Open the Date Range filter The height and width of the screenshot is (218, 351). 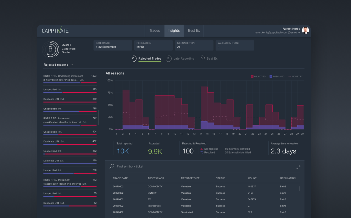[x=113, y=45]
